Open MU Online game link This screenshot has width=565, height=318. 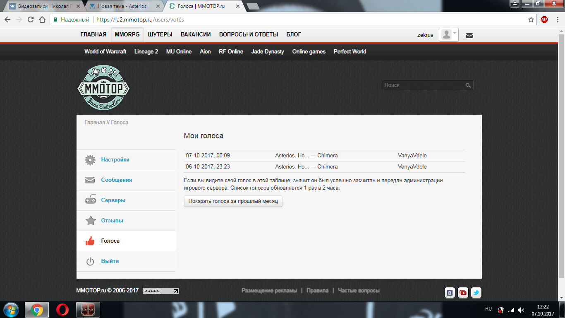pyautogui.click(x=179, y=52)
